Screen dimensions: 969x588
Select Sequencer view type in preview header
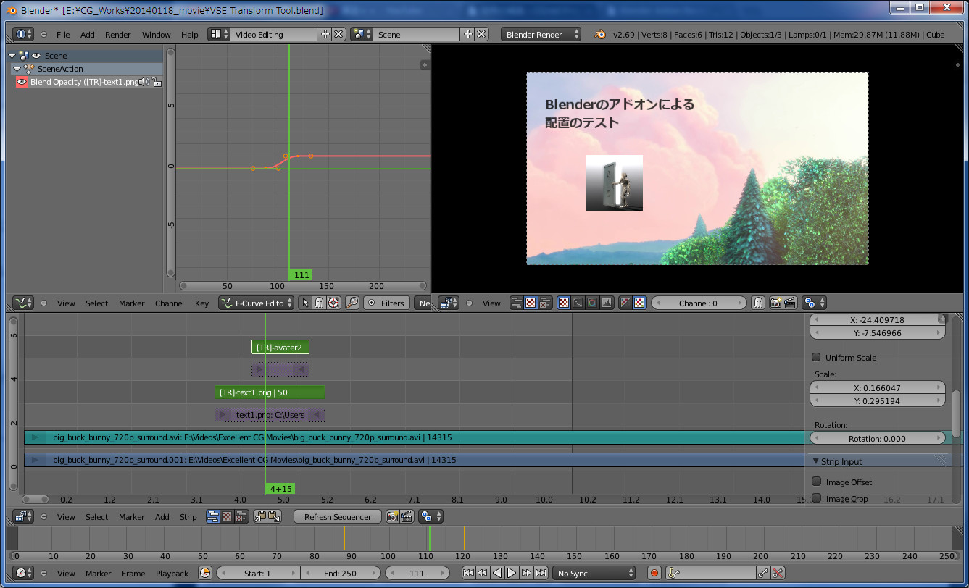click(517, 303)
